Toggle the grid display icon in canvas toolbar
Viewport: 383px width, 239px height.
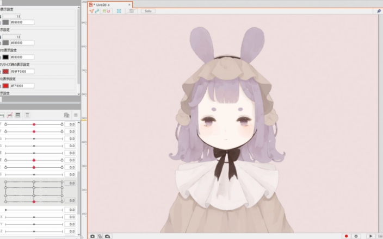point(132,11)
